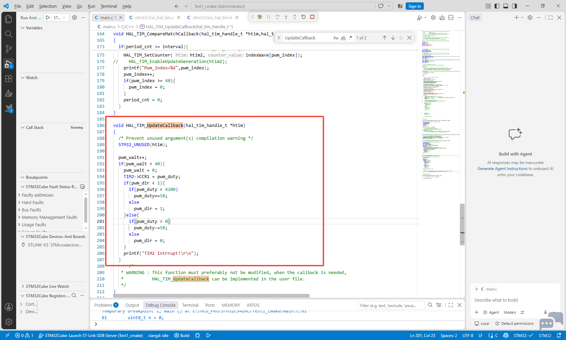Open the Explorer view in activity bar
The width and height of the screenshot is (566, 340).
pyautogui.click(x=9, y=19)
